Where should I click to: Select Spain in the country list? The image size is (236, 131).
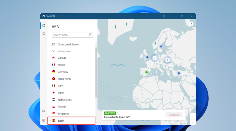tap(61, 121)
